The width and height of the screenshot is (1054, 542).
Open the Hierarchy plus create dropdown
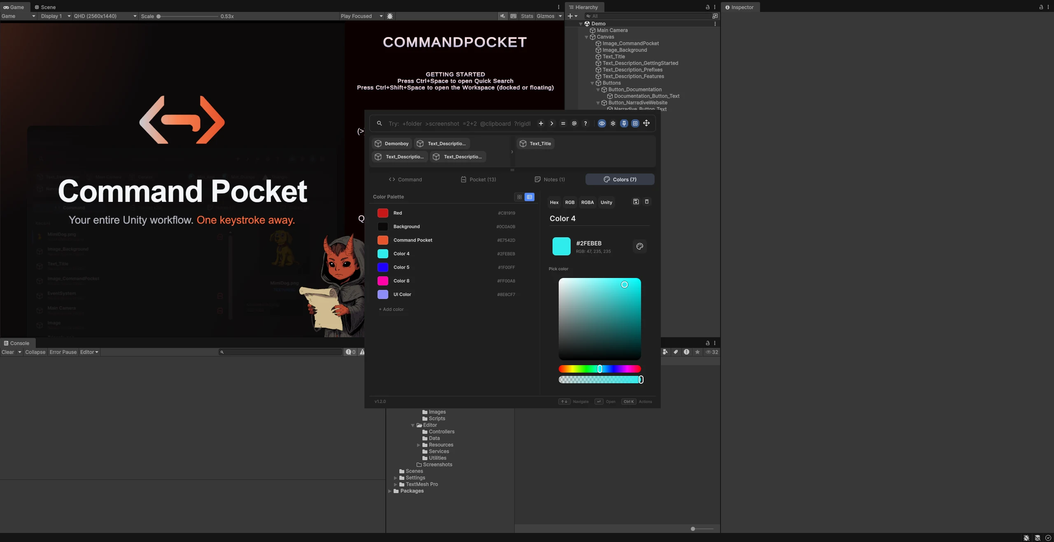[573, 16]
